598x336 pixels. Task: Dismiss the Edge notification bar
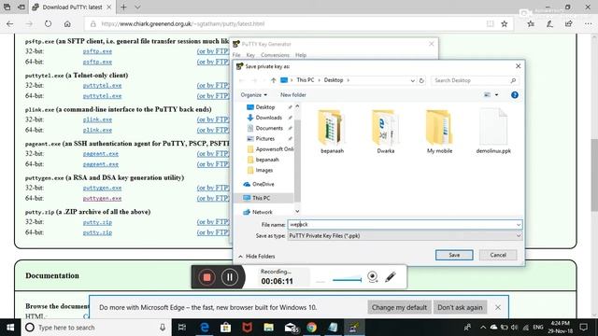point(498,307)
